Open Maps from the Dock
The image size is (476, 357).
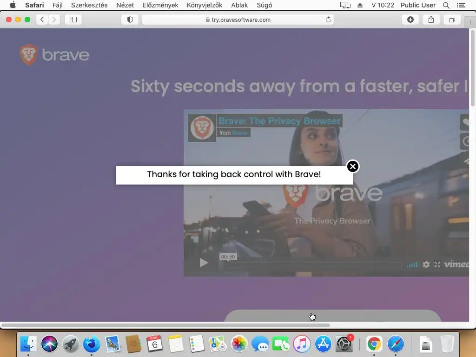[218, 344]
